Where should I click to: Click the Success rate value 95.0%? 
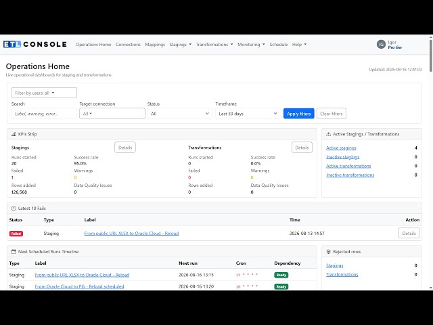[x=80, y=164]
